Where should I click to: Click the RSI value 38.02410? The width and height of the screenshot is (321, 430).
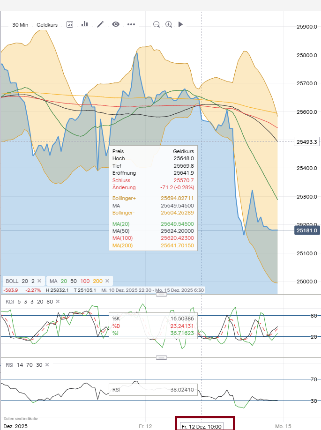pos(182,390)
